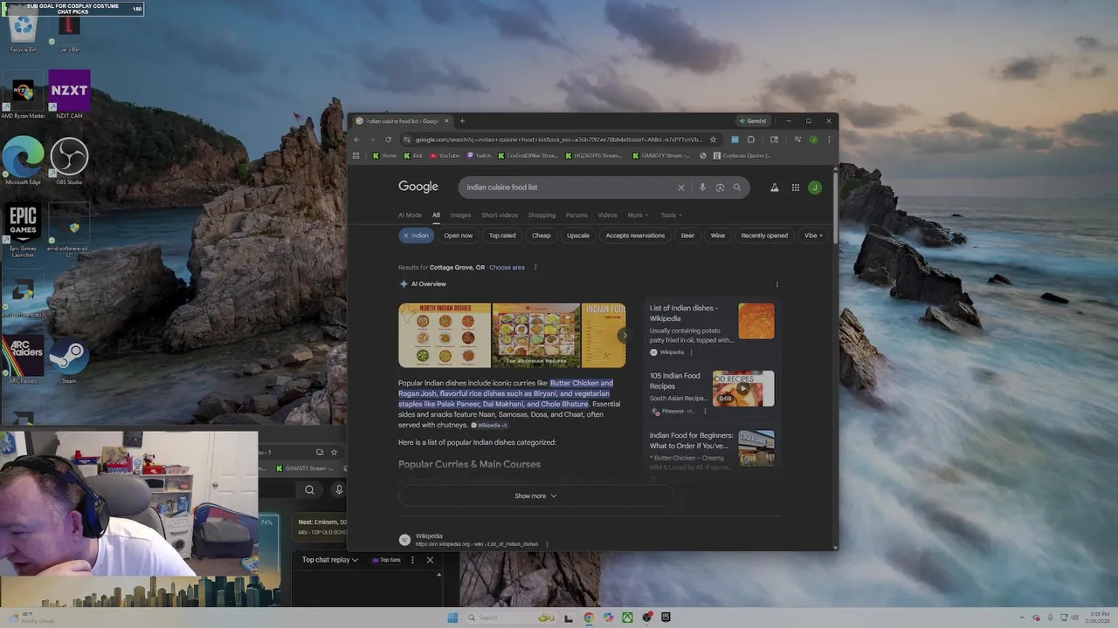Viewport: 1118px width, 628px height.
Task: Open the Kick bookmark
Action: [412, 155]
